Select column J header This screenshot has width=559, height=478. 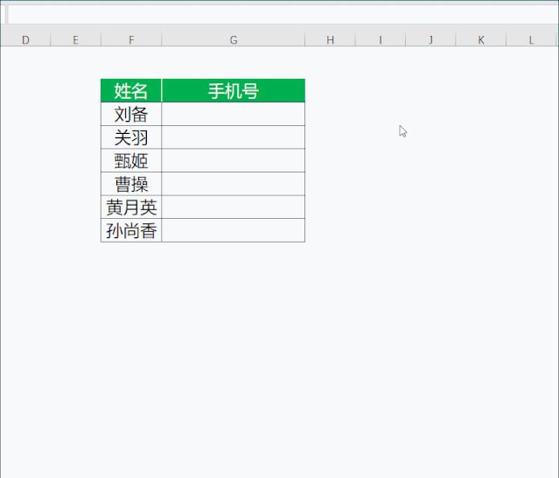click(x=430, y=39)
